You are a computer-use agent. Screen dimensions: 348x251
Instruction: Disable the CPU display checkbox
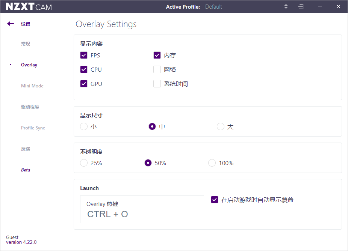[84, 69]
